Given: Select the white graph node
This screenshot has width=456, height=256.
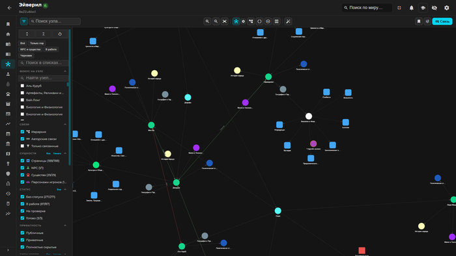Looking at the screenshot, I should pos(309,116).
